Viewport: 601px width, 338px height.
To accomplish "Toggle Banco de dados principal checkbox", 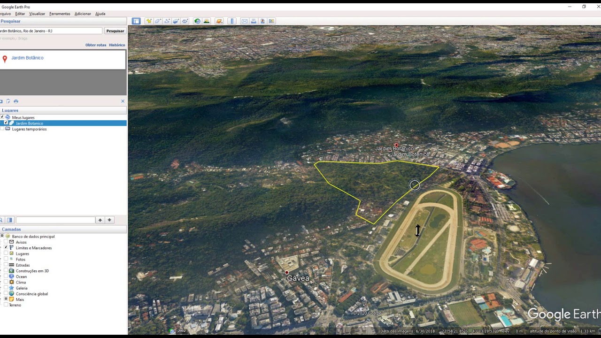I will (x=2, y=236).
